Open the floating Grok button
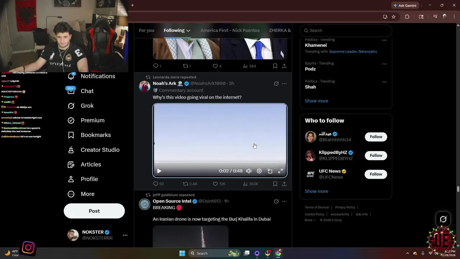 point(443,219)
